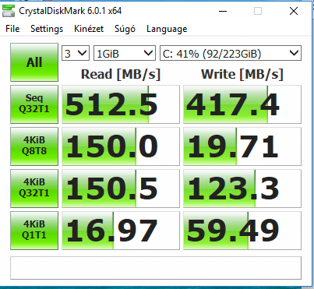Open the File menu
Screen dimensions: 314x289
pos(12,29)
